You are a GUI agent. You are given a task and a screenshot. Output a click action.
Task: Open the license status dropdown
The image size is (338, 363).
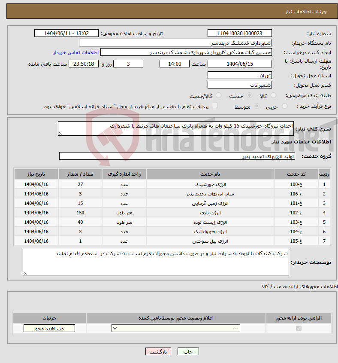tap(176, 328)
